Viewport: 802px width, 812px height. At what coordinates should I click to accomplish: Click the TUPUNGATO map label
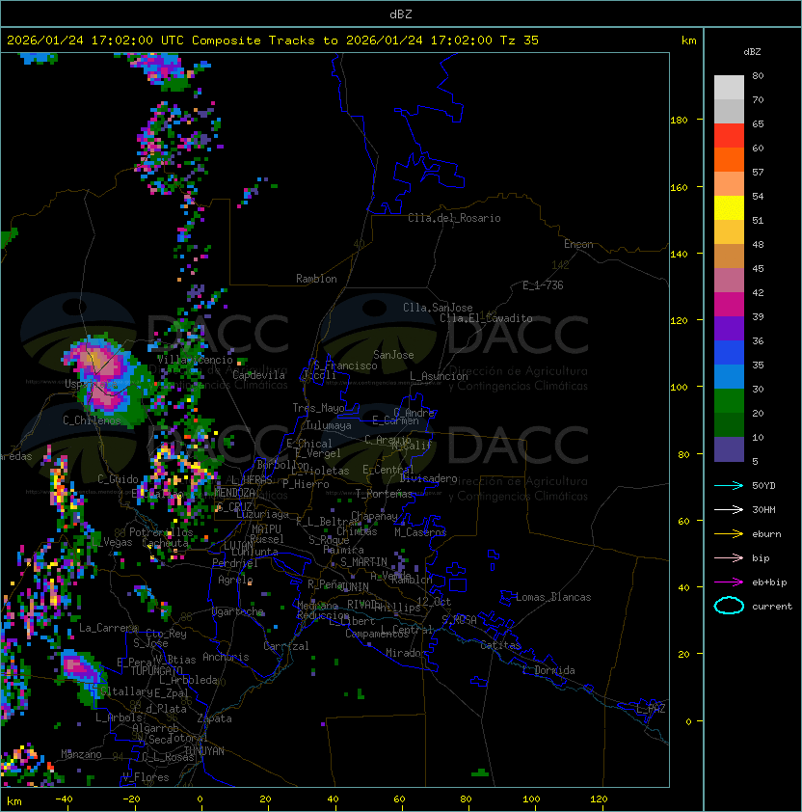(x=156, y=670)
